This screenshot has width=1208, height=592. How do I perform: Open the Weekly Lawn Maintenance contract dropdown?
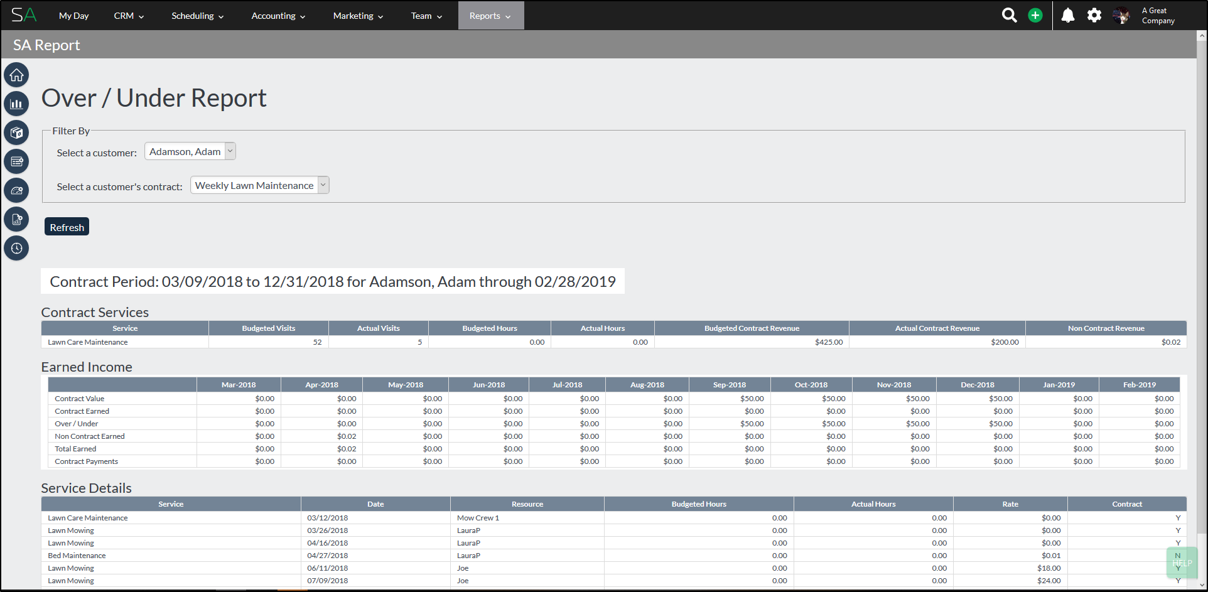259,185
